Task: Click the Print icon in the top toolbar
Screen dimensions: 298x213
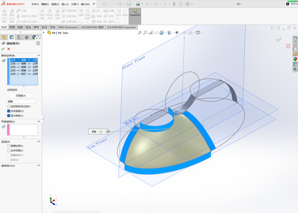Action: point(138,4)
